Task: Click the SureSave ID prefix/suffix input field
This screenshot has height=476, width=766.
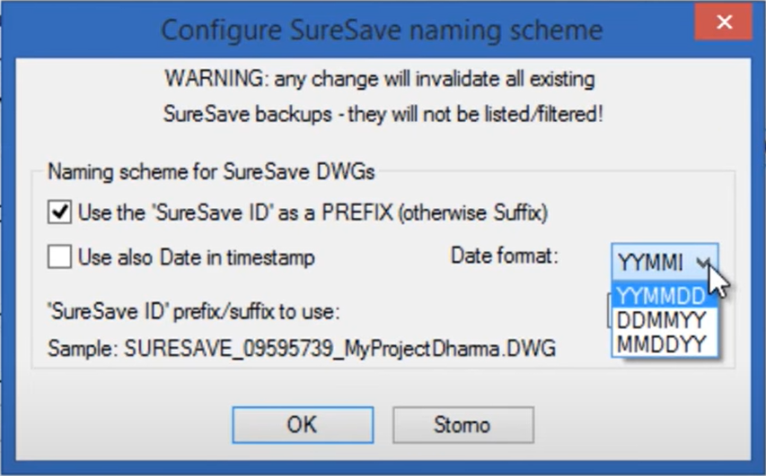Action: (609, 313)
